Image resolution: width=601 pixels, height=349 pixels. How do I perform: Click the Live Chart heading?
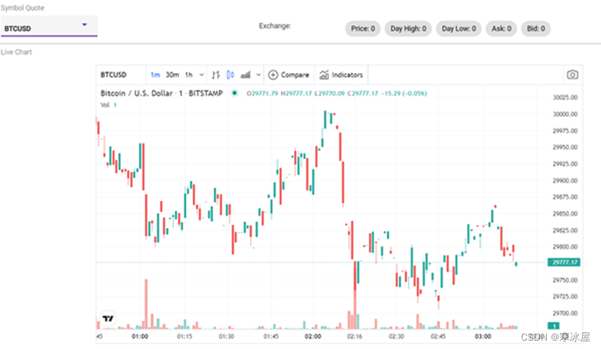point(16,52)
